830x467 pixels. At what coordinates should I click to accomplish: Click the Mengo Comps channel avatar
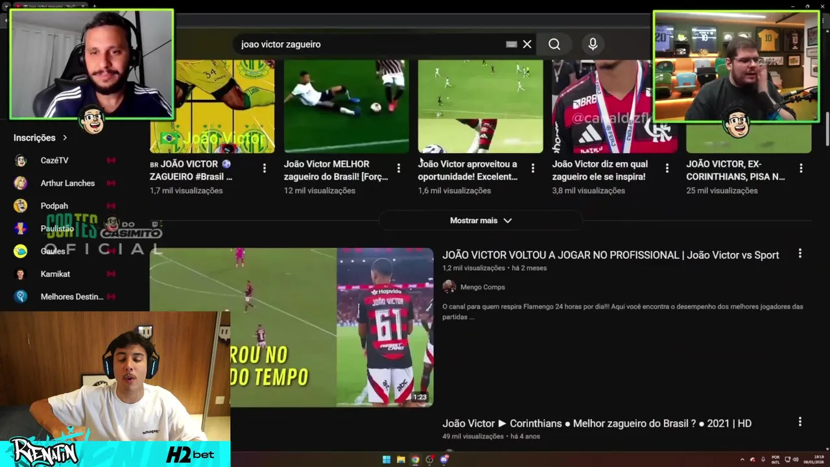click(449, 287)
